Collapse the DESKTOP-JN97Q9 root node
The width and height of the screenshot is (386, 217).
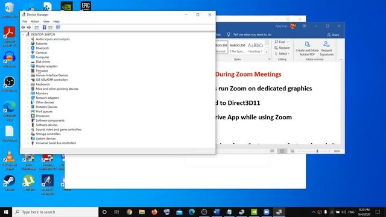24,34
